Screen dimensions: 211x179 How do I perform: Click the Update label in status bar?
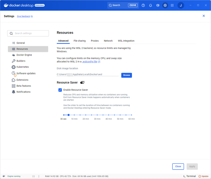click(x=205, y=176)
